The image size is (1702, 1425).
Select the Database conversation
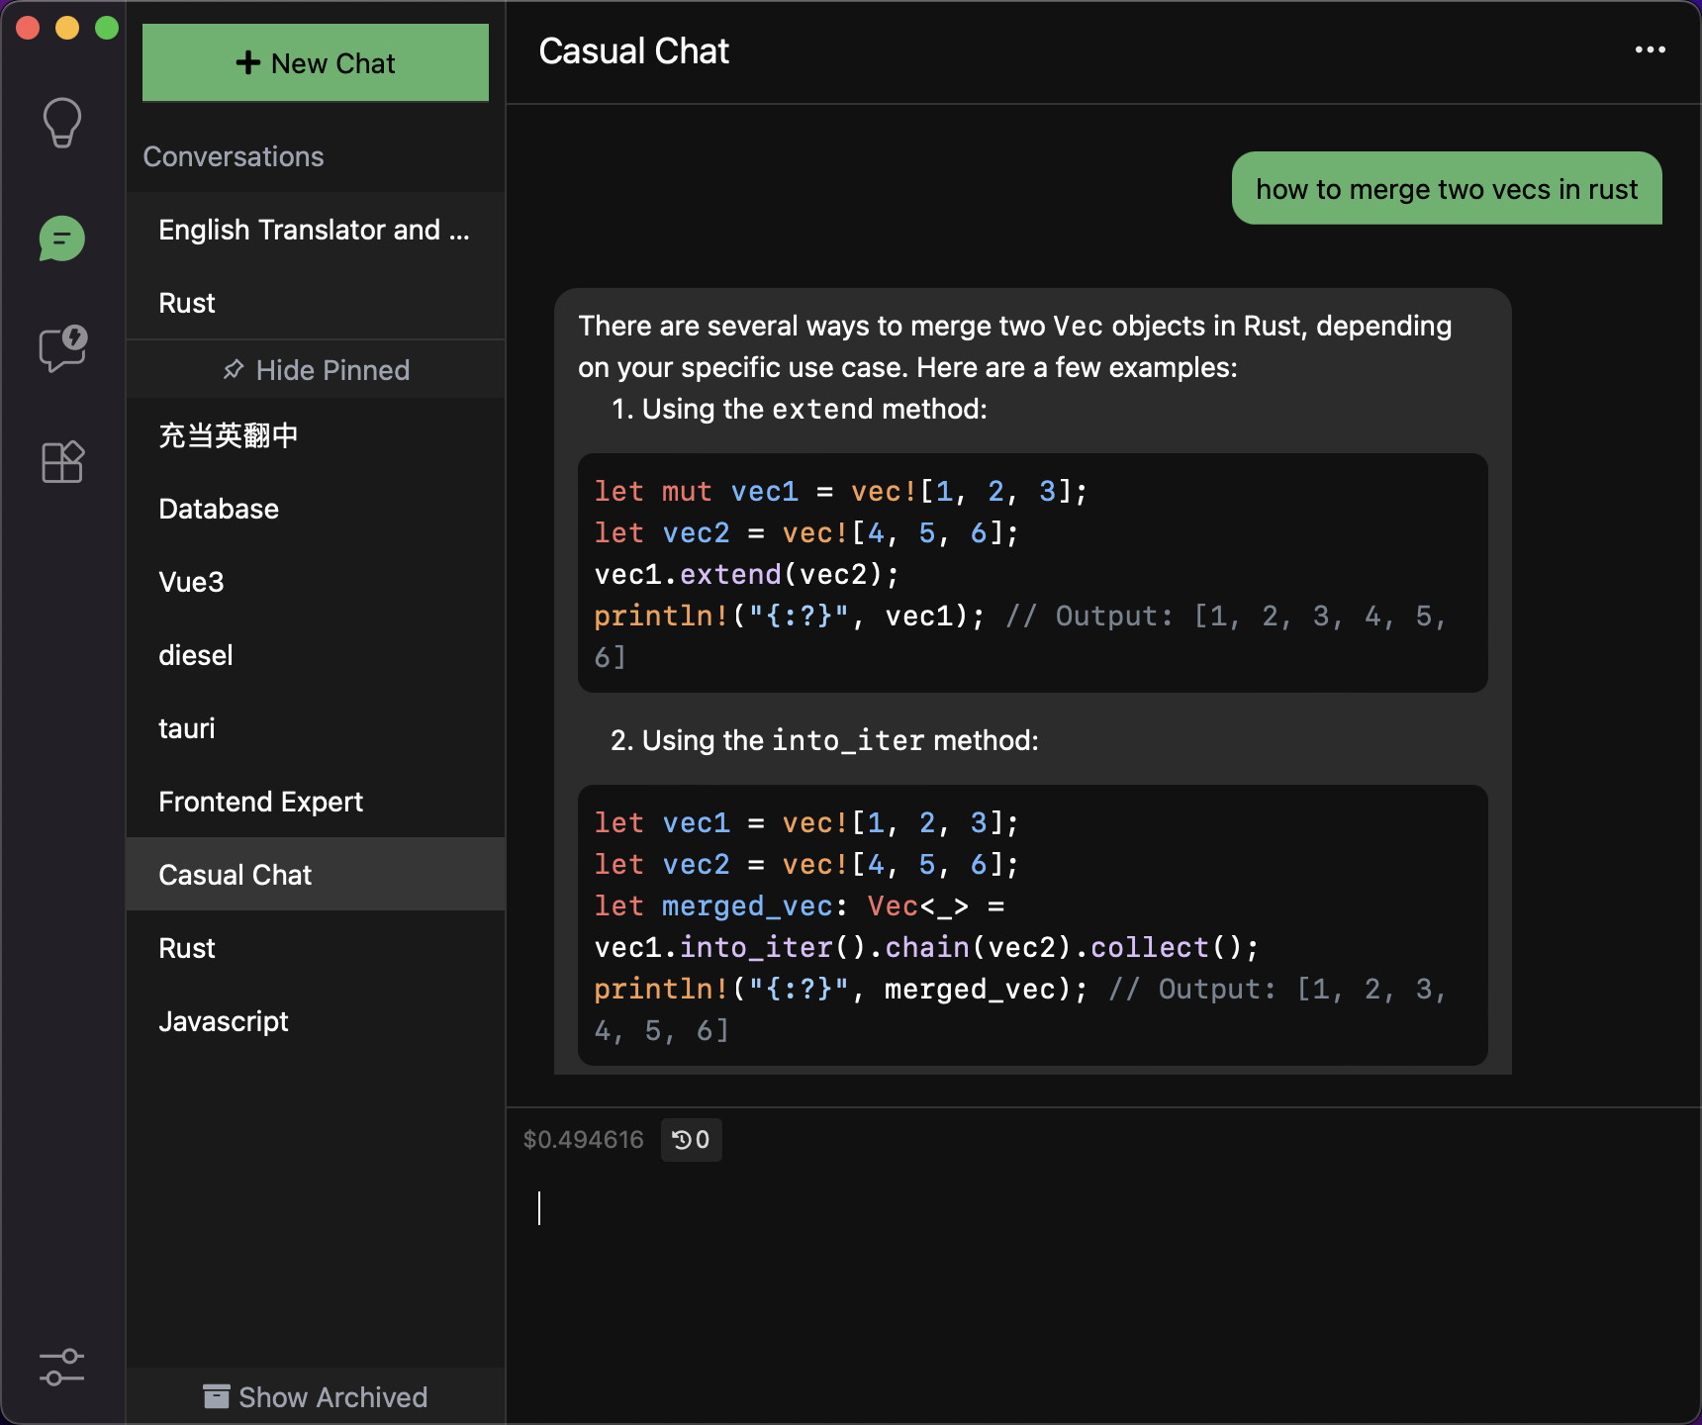[x=219, y=509]
